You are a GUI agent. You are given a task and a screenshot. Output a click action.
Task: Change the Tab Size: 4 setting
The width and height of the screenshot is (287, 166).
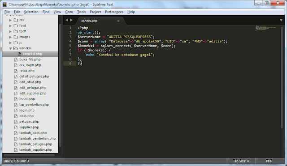point(241,161)
